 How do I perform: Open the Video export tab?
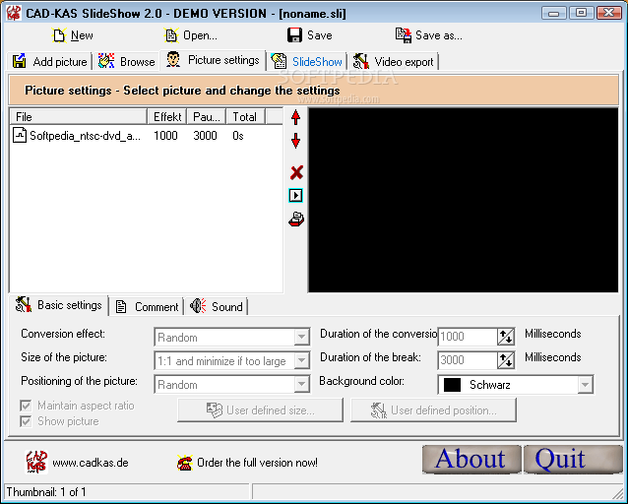(x=394, y=62)
